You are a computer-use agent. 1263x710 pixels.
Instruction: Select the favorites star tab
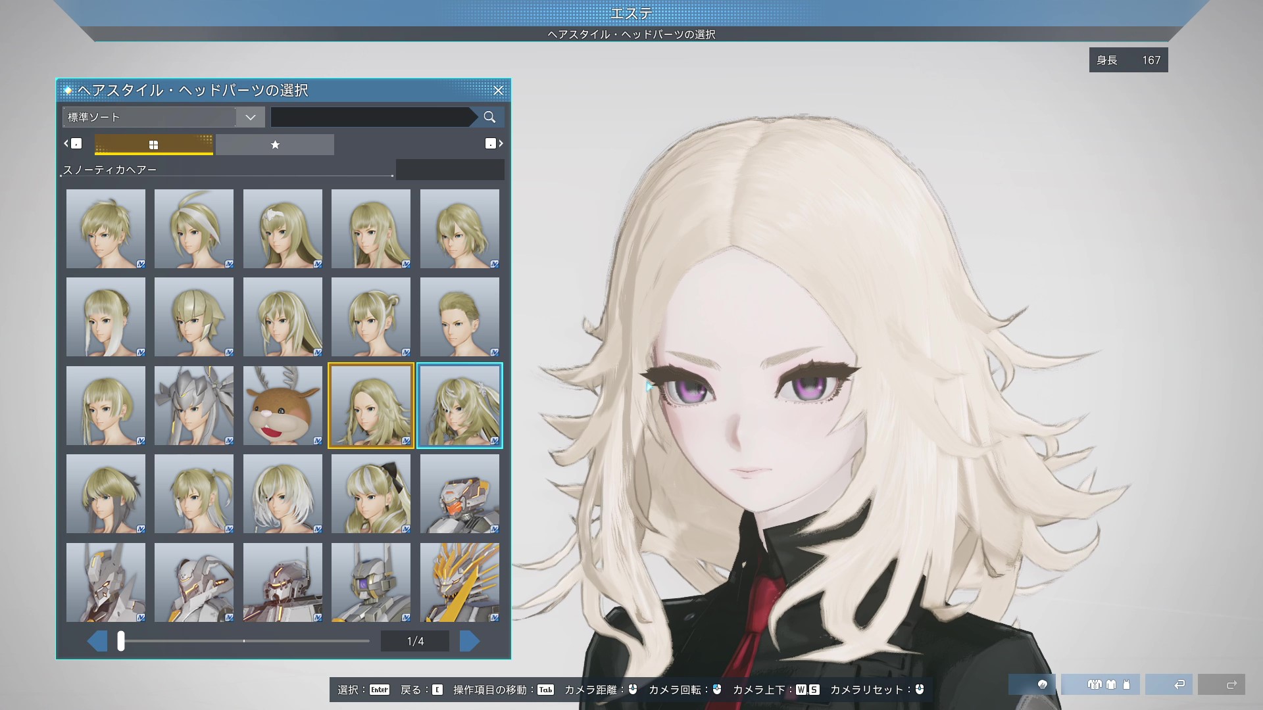point(275,145)
